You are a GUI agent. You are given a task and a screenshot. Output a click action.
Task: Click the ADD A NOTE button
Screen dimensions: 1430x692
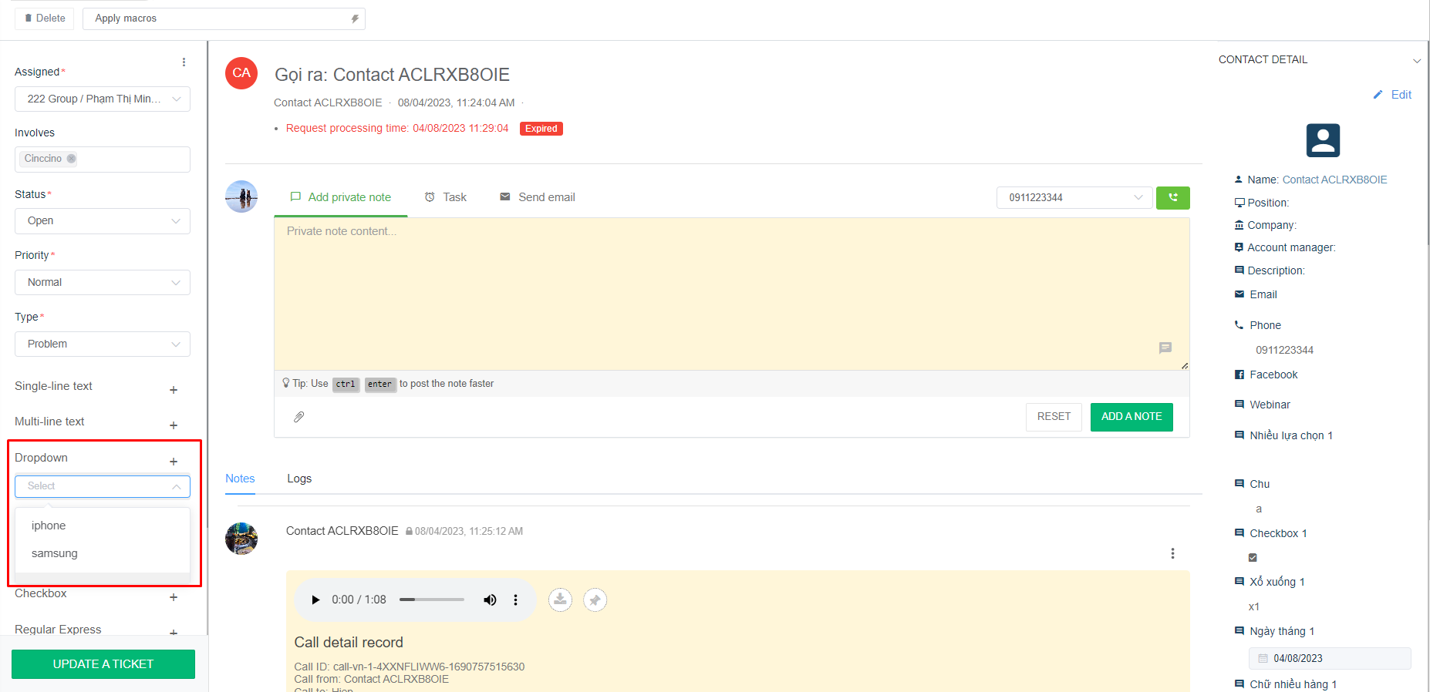coord(1131,417)
